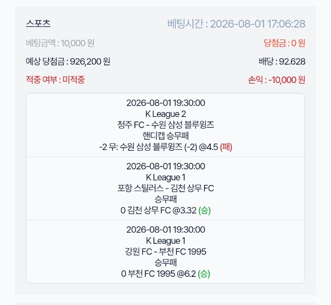Click the 당첨금 0 원 label
This screenshot has width=331, height=305.
284,43
